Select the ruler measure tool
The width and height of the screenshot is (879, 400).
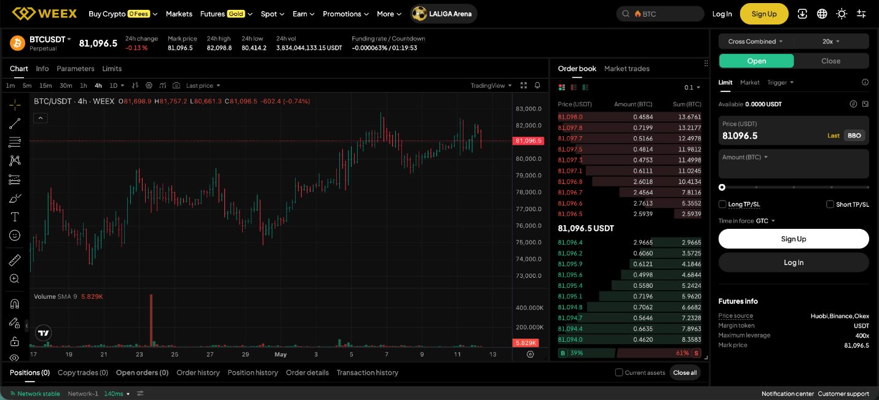(15, 260)
